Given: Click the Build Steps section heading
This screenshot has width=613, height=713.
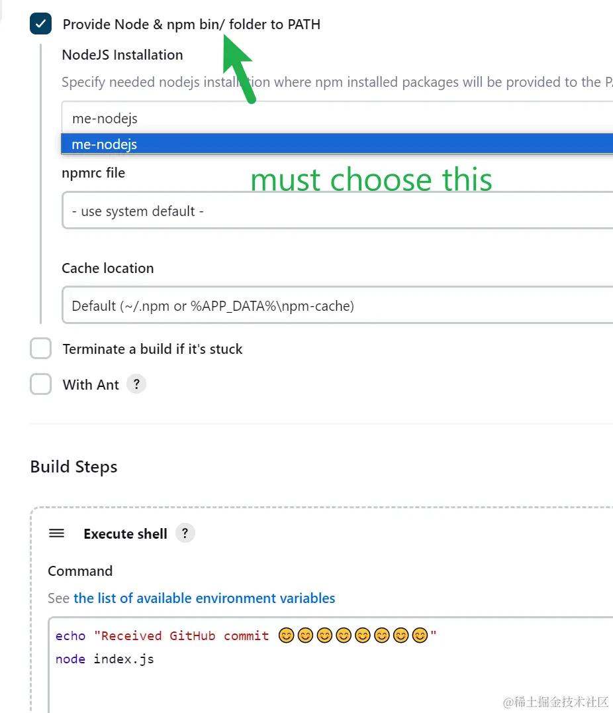Looking at the screenshot, I should (x=73, y=466).
